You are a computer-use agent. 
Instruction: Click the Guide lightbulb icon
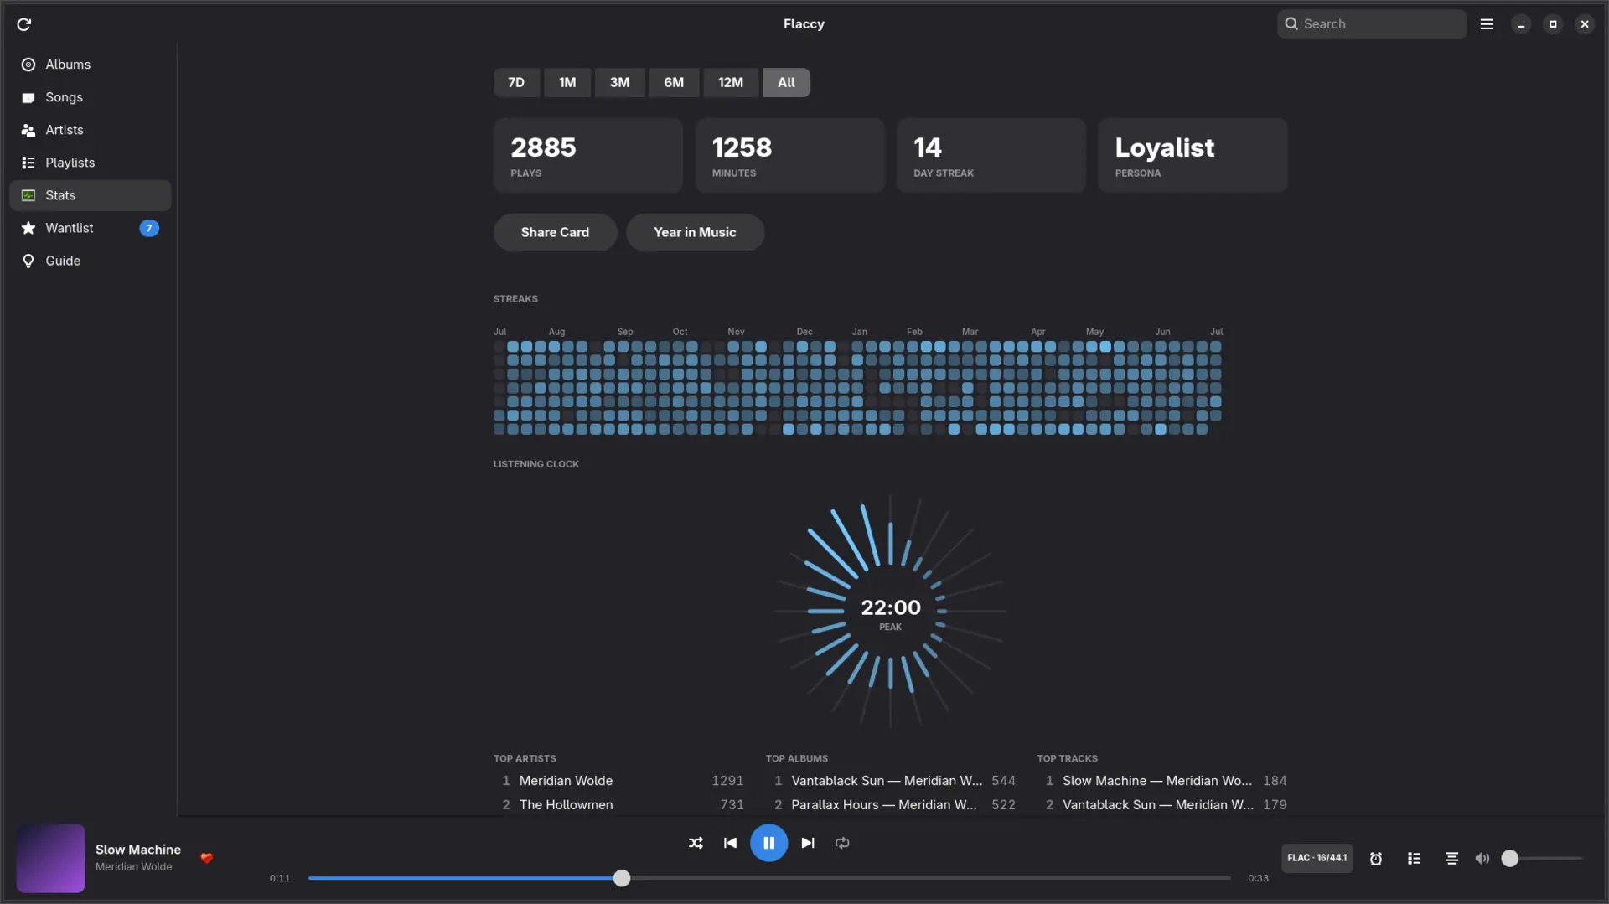[28, 261]
